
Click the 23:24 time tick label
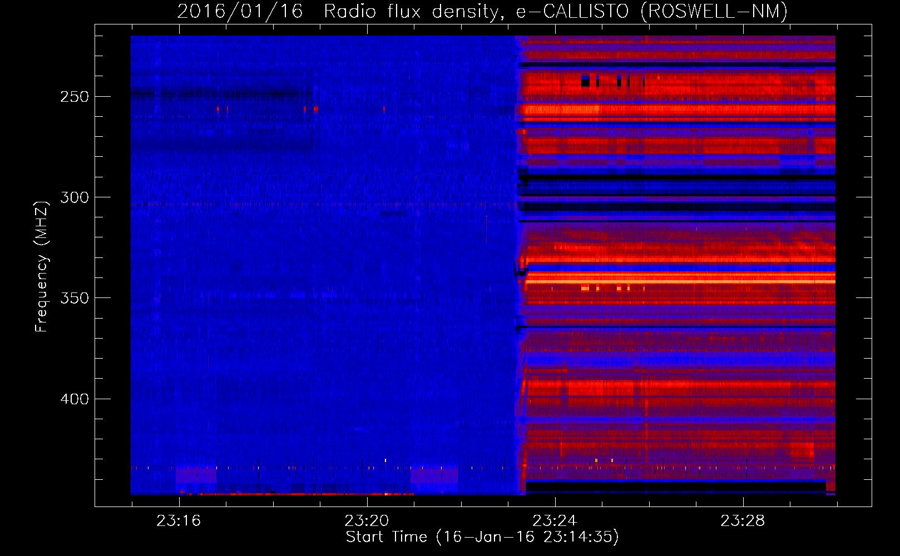555,521
